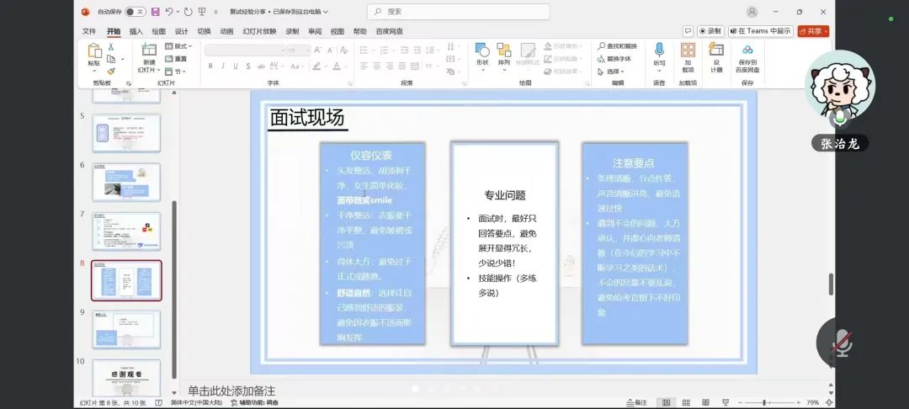Click 在 Teams 中展示 button
The height and width of the screenshot is (409, 909).
point(763,31)
